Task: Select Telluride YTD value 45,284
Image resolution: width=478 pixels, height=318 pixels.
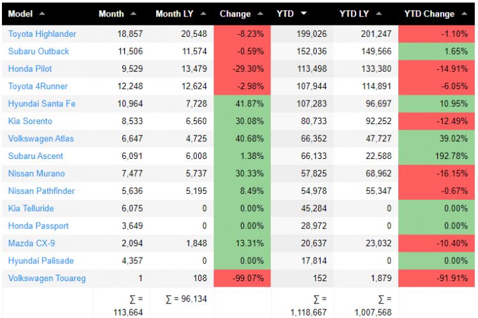Action: 314,208
